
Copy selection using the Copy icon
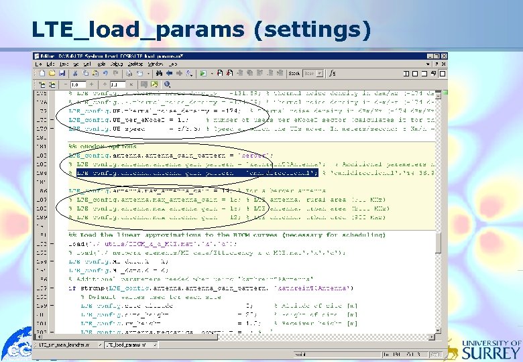(x=85, y=74)
